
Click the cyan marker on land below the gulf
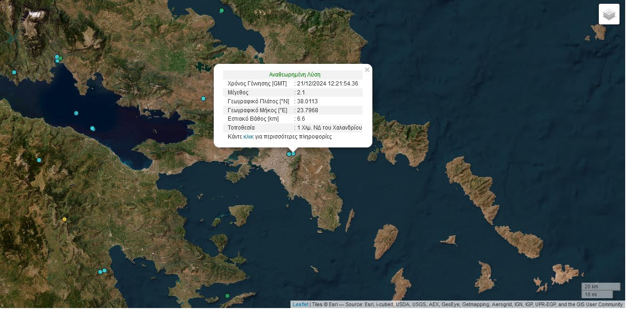click(39, 160)
